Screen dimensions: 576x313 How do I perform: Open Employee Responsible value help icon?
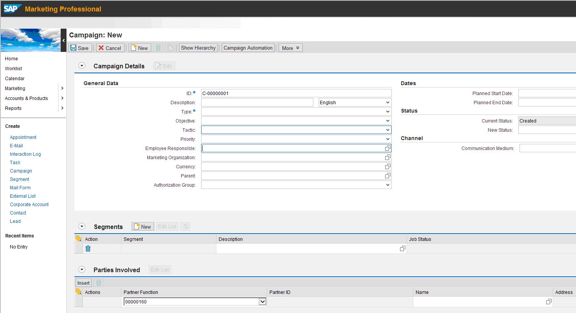pos(388,148)
